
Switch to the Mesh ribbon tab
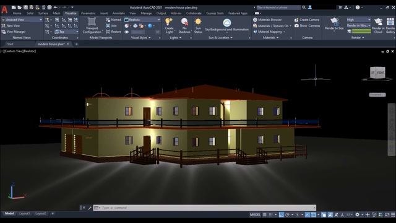[56, 13]
